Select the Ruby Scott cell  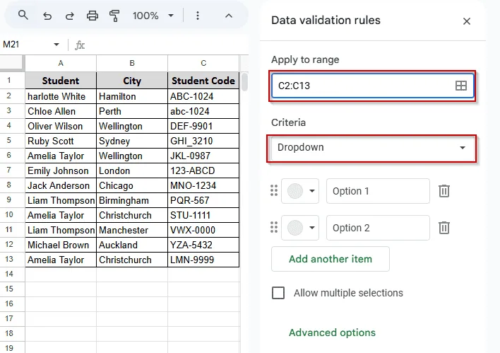click(x=61, y=141)
